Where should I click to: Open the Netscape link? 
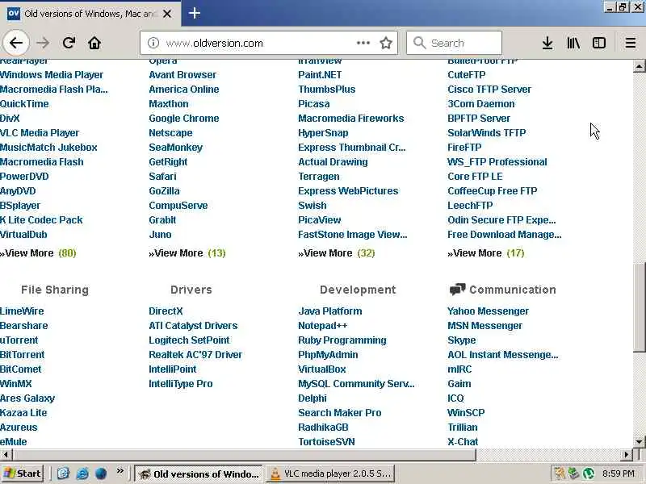coord(170,133)
